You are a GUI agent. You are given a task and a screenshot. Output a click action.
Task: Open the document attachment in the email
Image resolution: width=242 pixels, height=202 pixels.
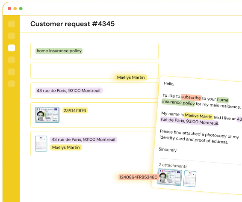[x=190, y=179]
